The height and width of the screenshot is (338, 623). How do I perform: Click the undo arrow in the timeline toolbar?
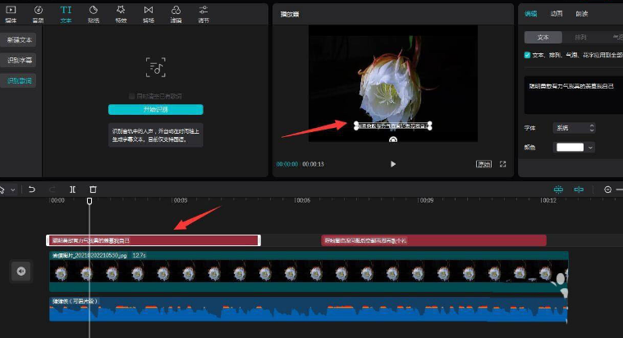click(32, 190)
